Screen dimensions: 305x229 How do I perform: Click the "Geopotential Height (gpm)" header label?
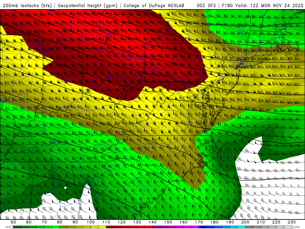point(88,5)
